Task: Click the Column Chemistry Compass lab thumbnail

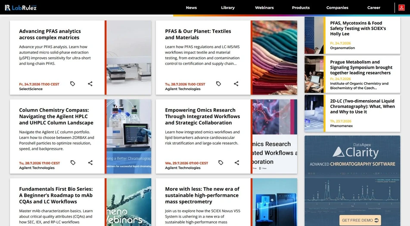Action: 129,137
